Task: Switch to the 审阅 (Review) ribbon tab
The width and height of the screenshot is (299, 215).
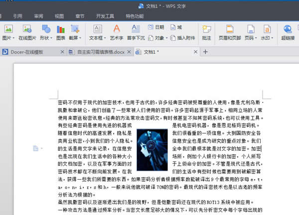Action: (38, 16)
